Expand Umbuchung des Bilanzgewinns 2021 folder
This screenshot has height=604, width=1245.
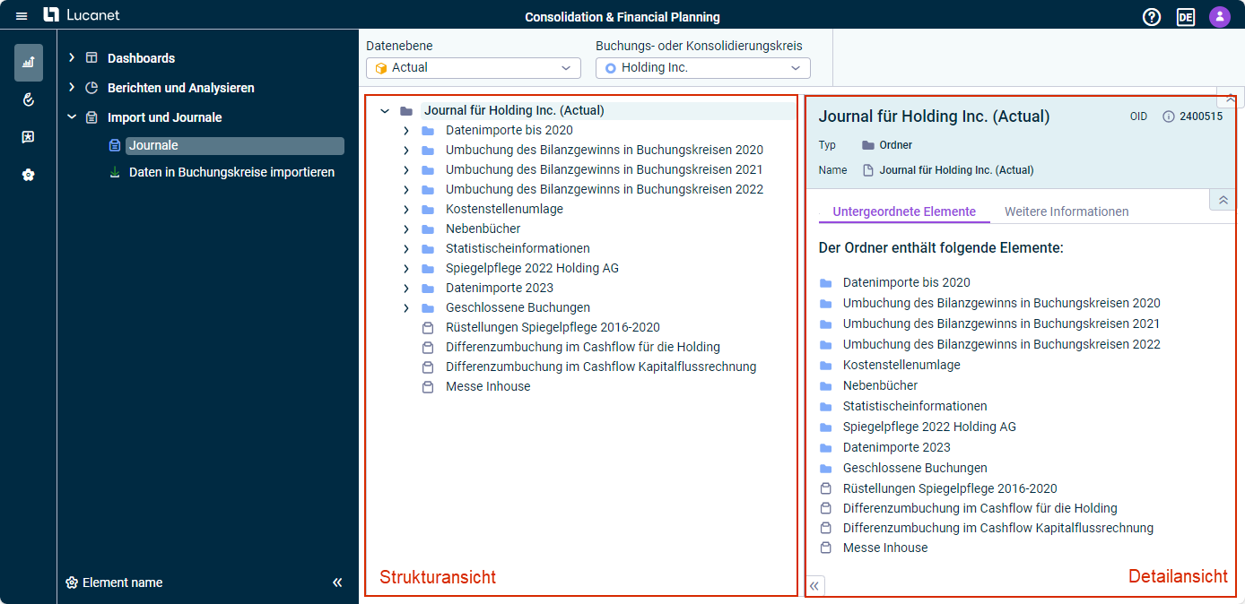pos(406,170)
